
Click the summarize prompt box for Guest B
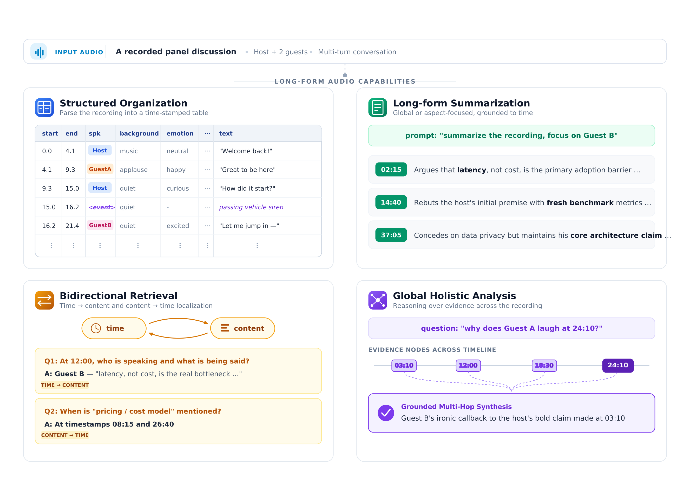511,136
